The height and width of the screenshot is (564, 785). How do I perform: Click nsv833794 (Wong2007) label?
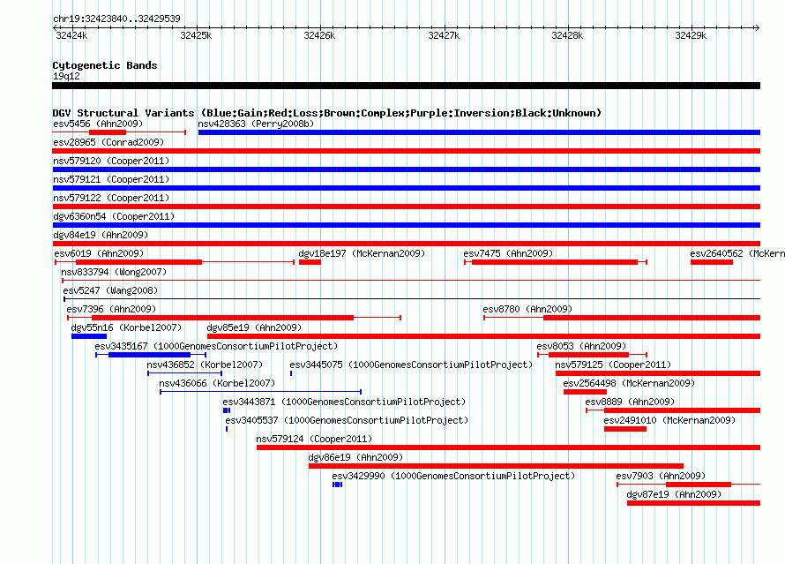click(114, 272)
